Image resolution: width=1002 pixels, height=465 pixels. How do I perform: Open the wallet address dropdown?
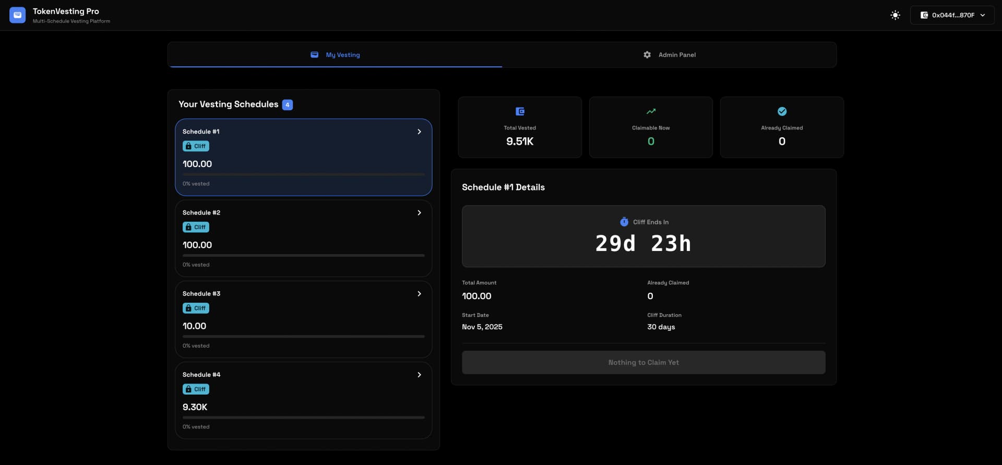pos(952,15)
